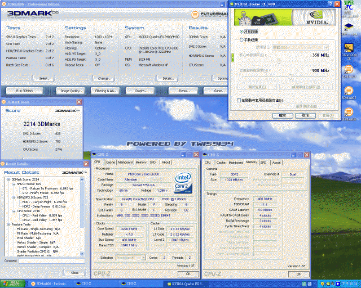Click the Result Details scrollbar up arrow
This screenshot has width=361, height=288.
[82, 179]
